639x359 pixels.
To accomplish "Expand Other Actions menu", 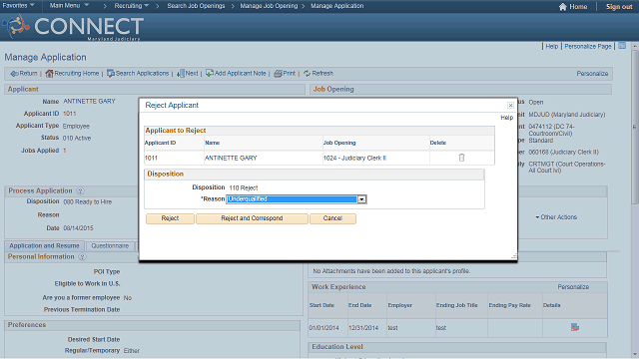I will click(556, 217).
